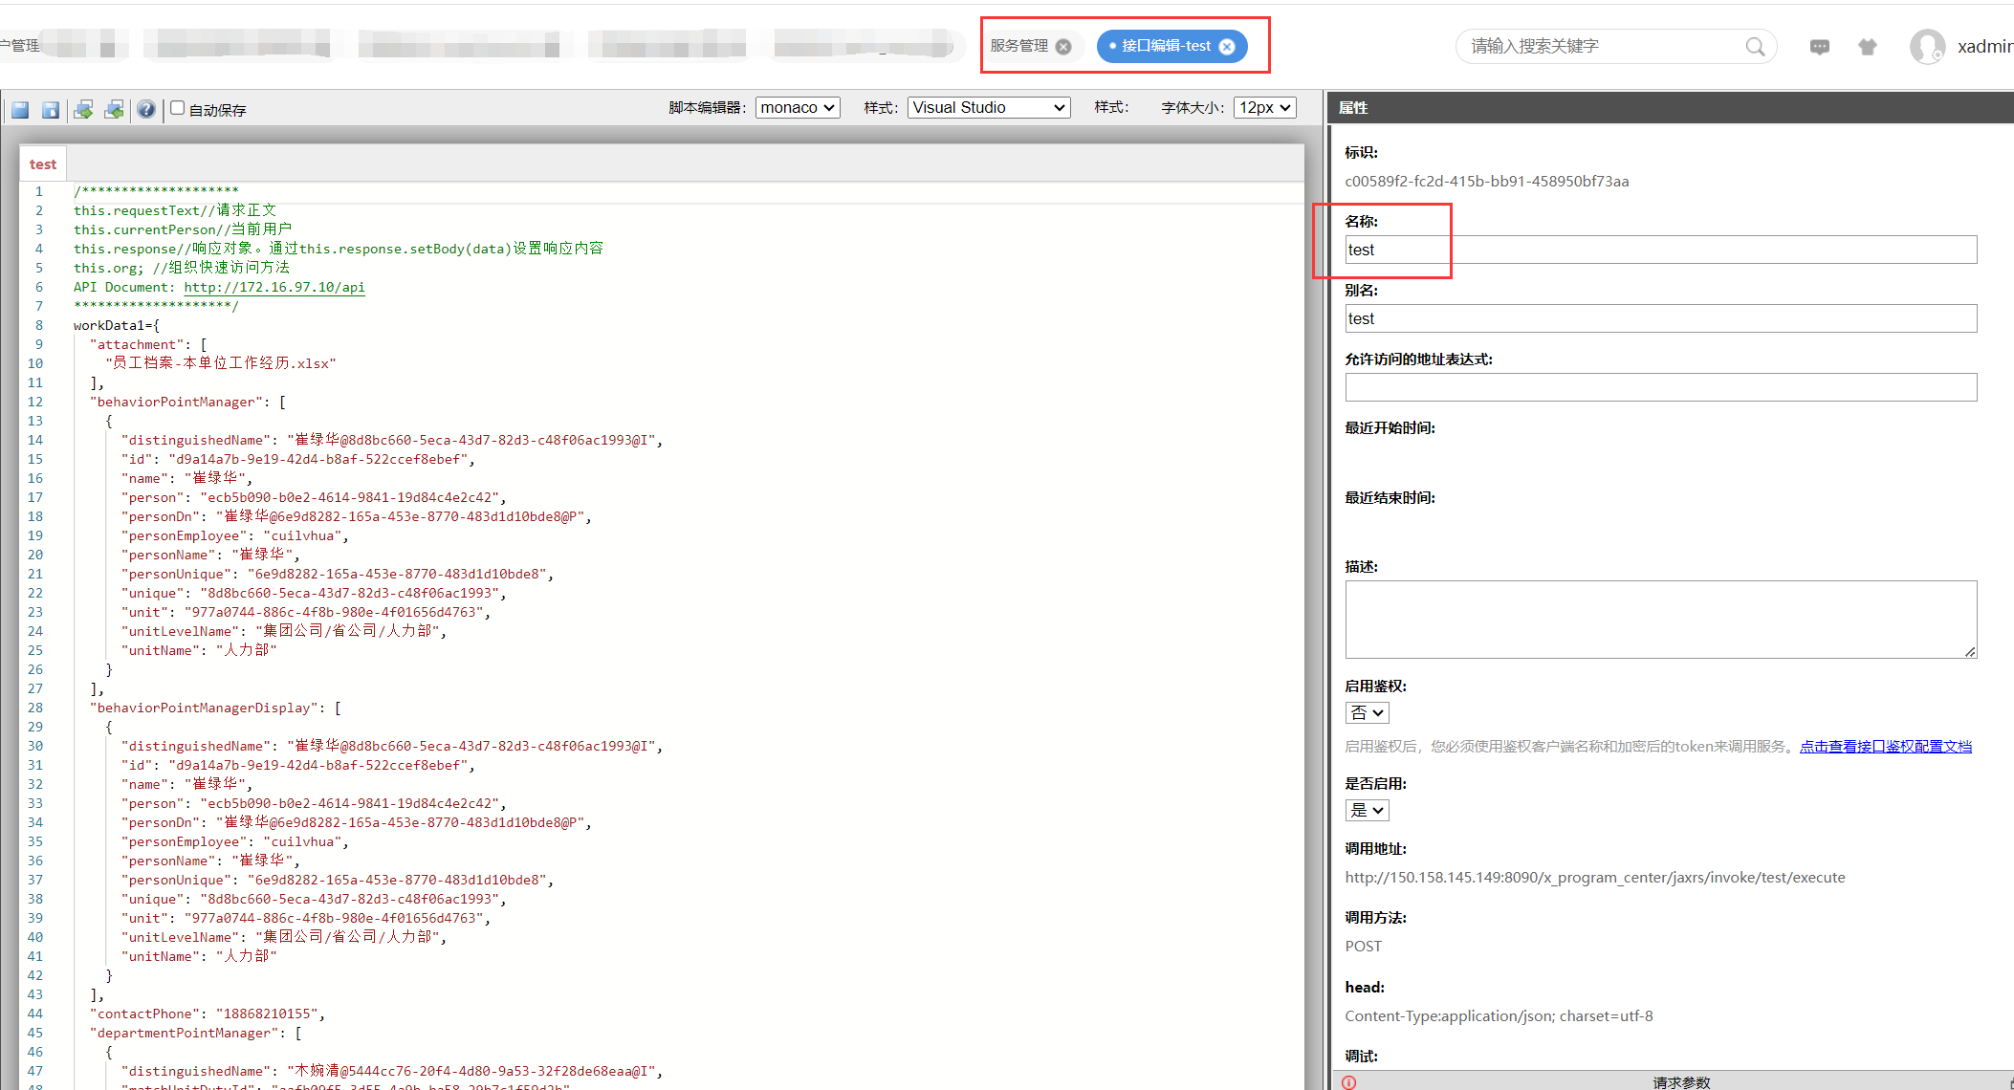Click the 别名 input field
The width and height of the screenshot is (2014, 1090).
1660,318
